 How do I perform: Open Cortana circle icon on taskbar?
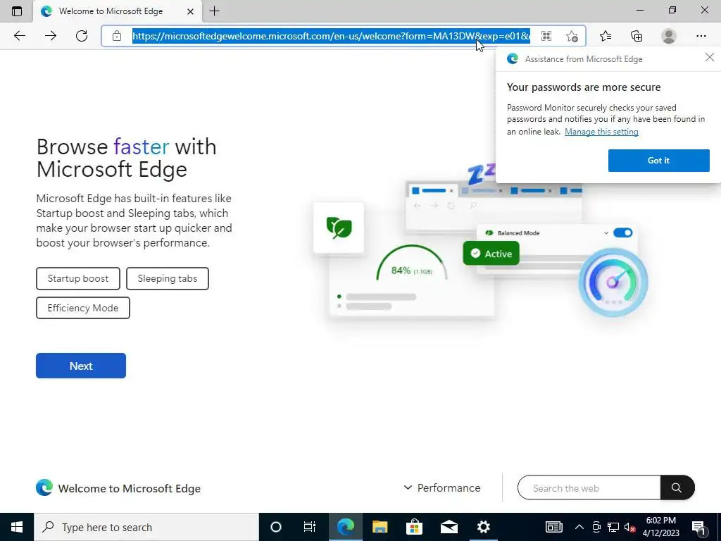point(276,527)
